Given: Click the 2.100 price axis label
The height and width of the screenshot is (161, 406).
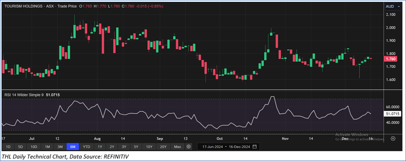Looking at the screenshot, I should pos(390,15).
